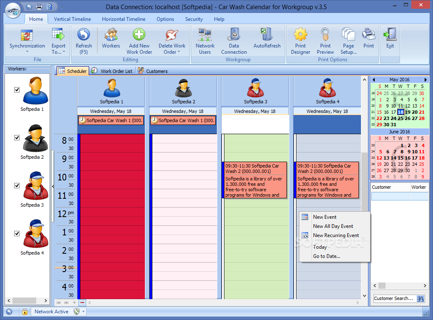Choose New All Day Event menu item
The height and width of the screenshot is (320, 433).
(x=335, y=226)
